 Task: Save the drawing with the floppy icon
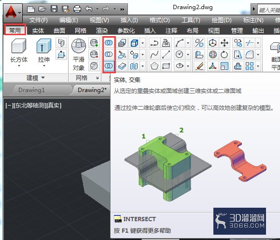click(x=54, y=9)
